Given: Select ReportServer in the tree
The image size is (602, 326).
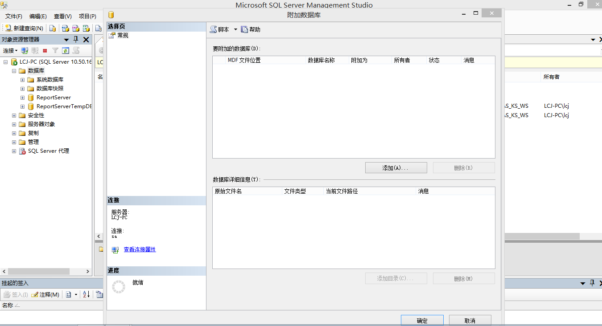Looking at the screenshot, I should pos(54,98).
